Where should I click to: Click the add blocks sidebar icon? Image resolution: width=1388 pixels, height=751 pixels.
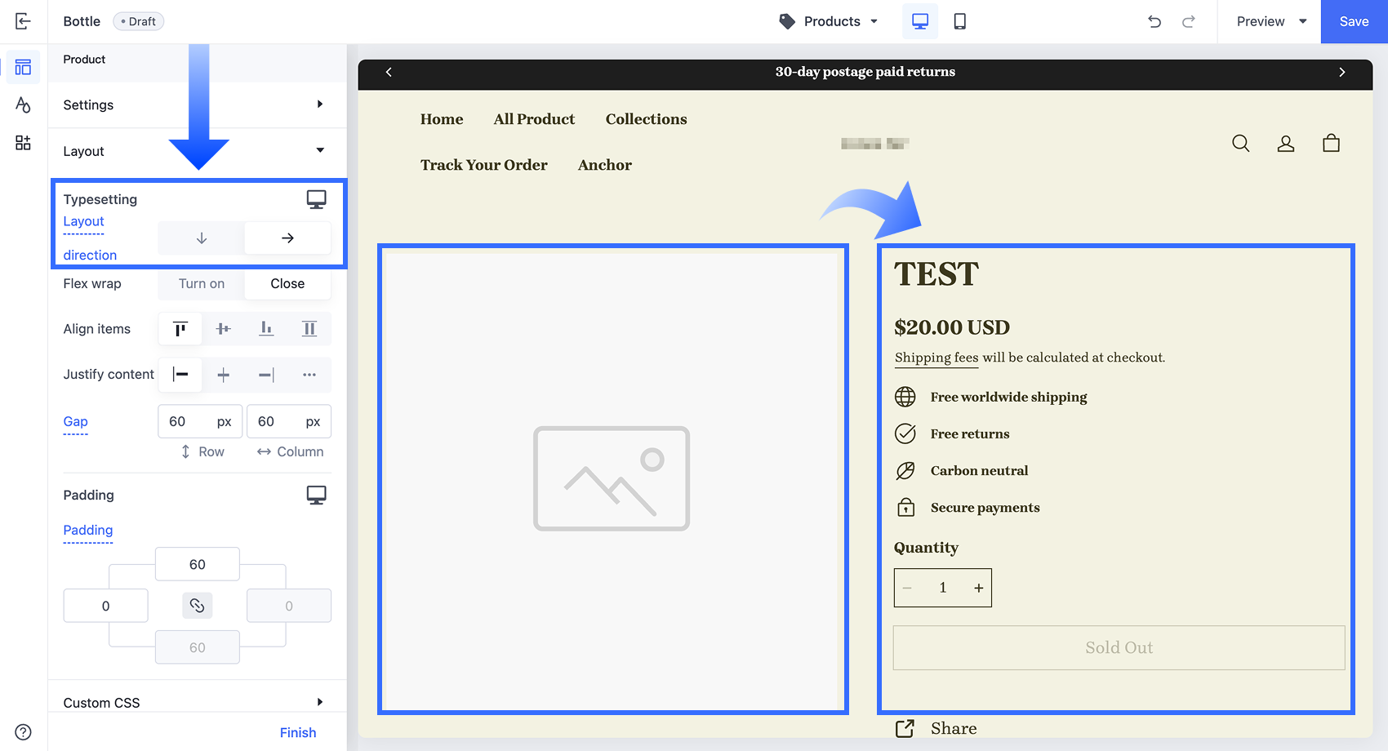pos(23,142)
